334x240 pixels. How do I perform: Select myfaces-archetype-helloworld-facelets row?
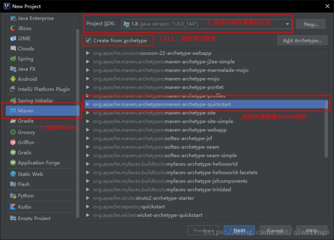tap(205, 172)
